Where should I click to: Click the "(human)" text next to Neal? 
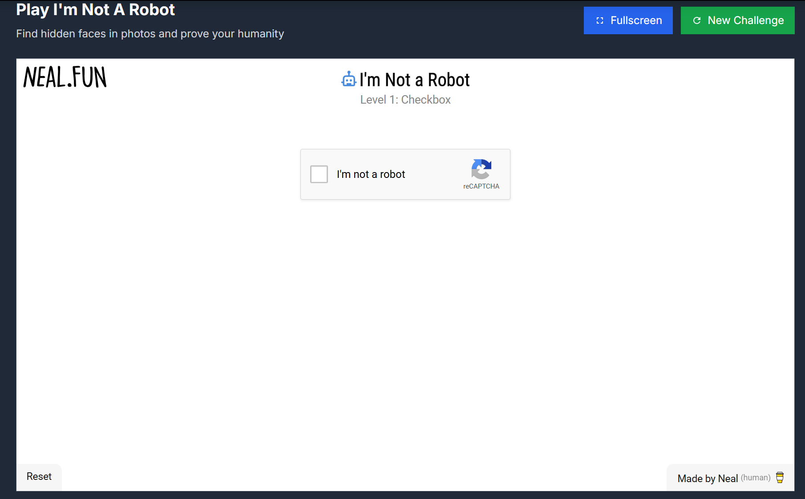[755, 478]
